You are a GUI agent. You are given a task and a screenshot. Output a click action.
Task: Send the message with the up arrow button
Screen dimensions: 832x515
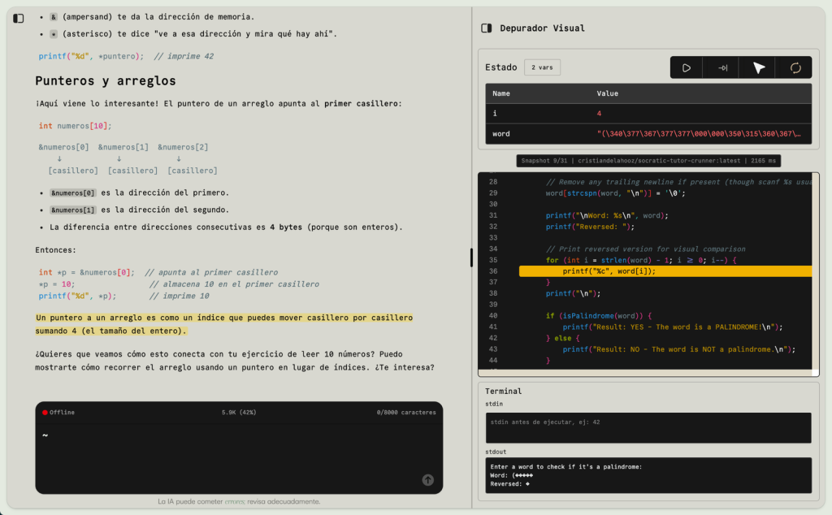pyautogui.click(x=427, y=480)
